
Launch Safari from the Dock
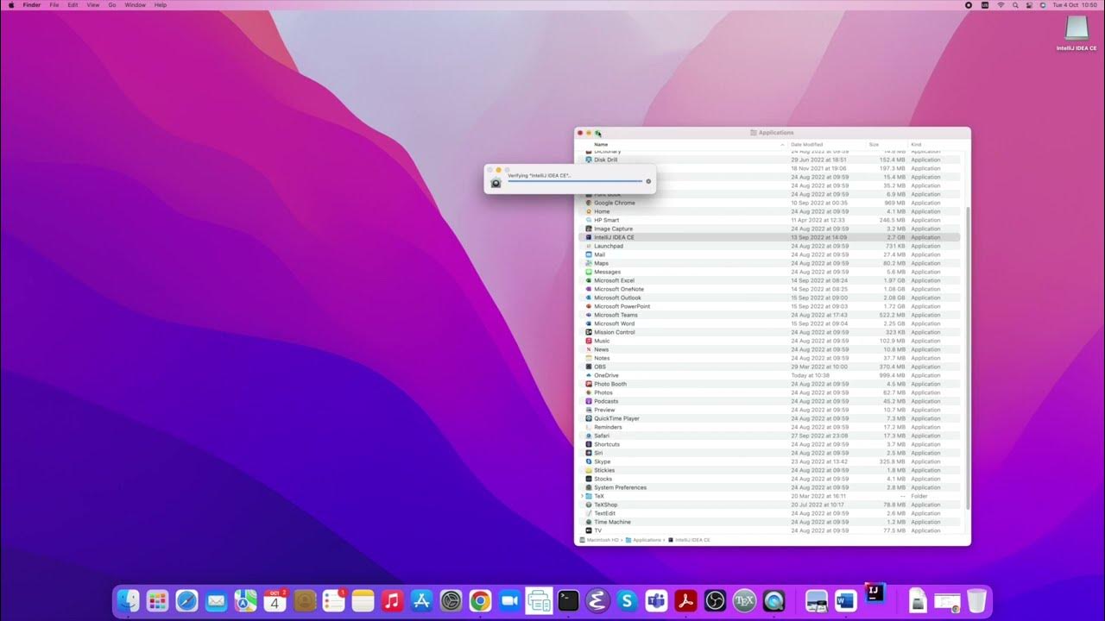pyautogui.click(x=186, y=601)
